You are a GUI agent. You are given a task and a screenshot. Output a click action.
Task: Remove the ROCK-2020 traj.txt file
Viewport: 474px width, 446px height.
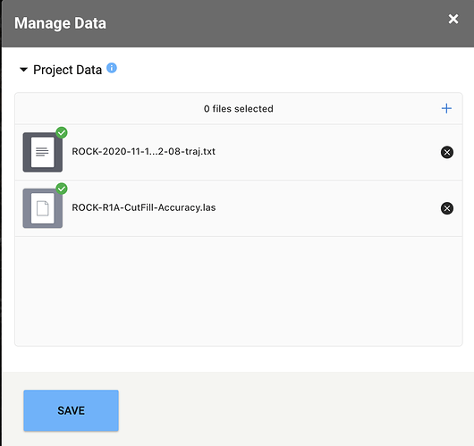coord(447,152)
